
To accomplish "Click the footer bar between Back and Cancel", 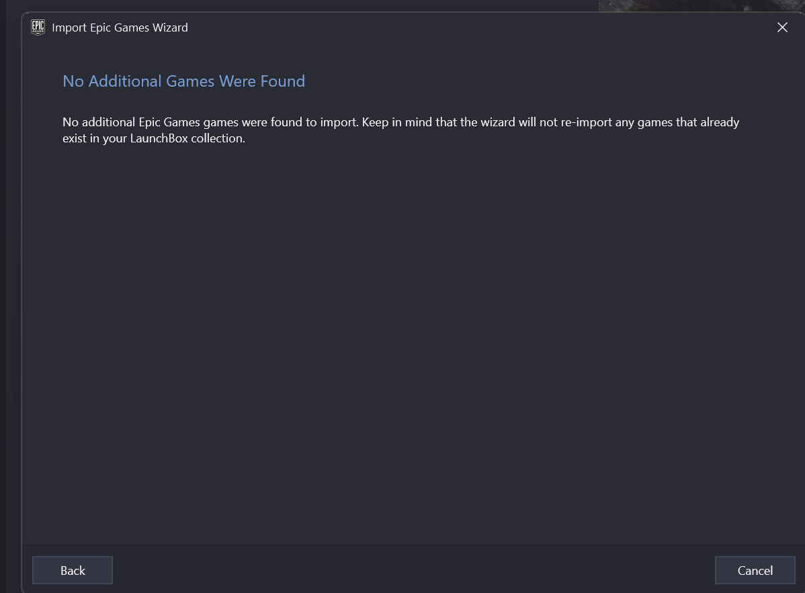I will (403, 570).
